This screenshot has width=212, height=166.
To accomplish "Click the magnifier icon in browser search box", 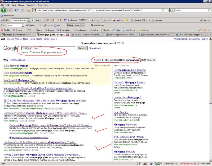I will [209, 10].
